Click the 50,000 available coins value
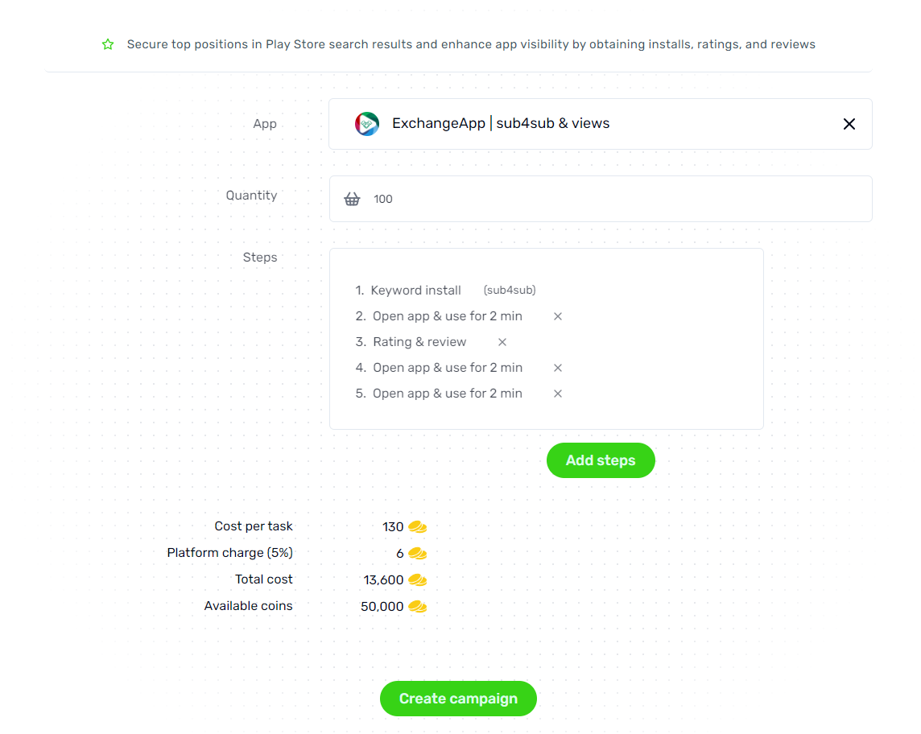 (x=382, y=607)
